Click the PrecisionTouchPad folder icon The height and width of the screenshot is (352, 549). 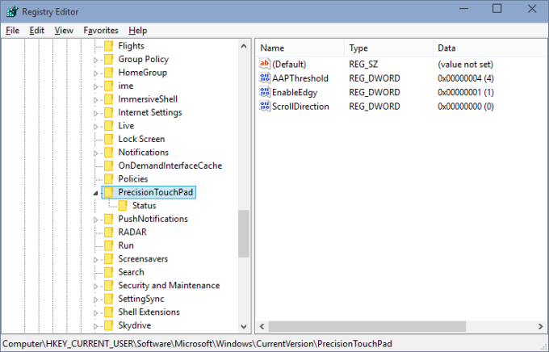pos(109,192)
